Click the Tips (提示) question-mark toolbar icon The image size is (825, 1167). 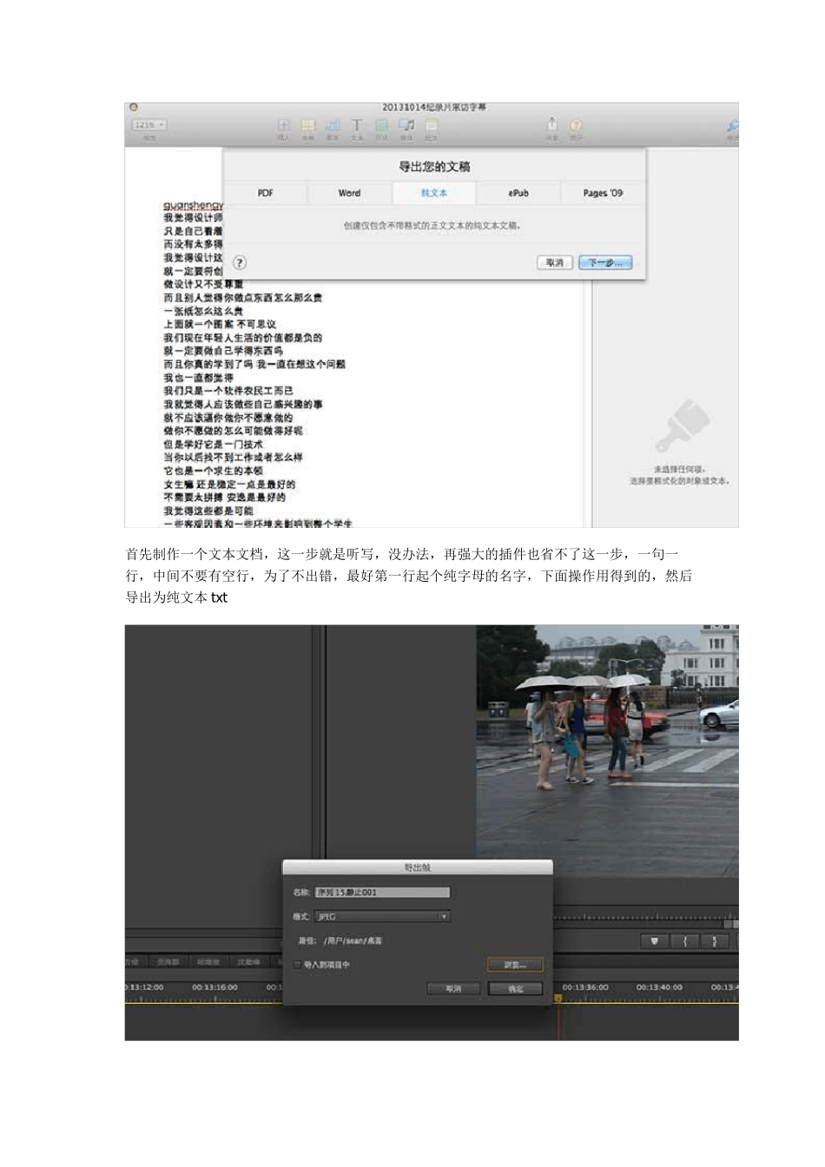pos(576,127)
